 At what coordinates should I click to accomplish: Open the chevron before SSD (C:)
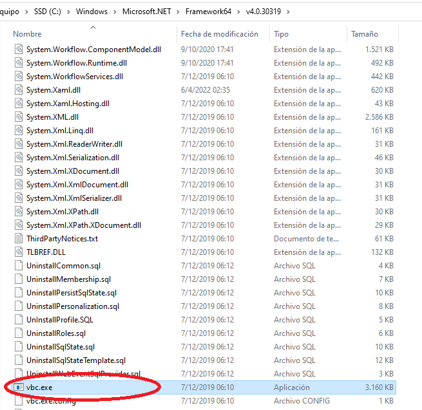[26, 12]
